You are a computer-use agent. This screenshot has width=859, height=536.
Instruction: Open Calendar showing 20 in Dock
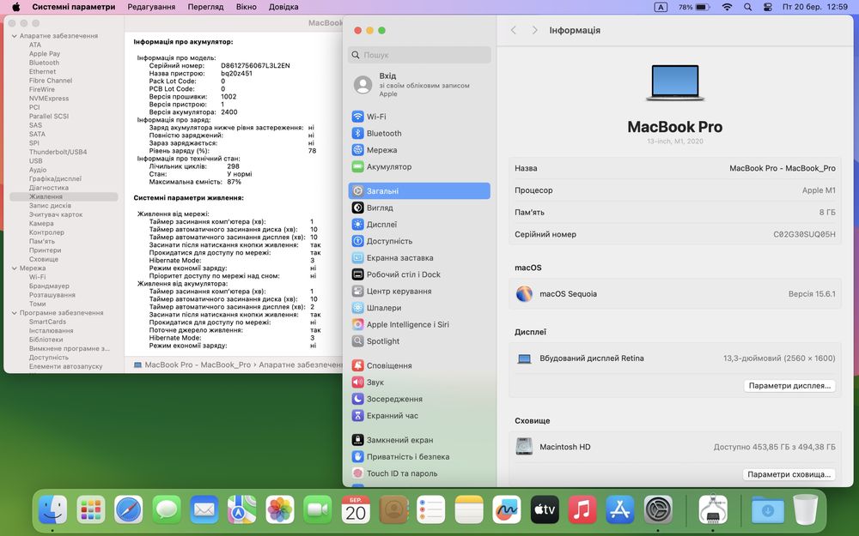click(356, 509)
